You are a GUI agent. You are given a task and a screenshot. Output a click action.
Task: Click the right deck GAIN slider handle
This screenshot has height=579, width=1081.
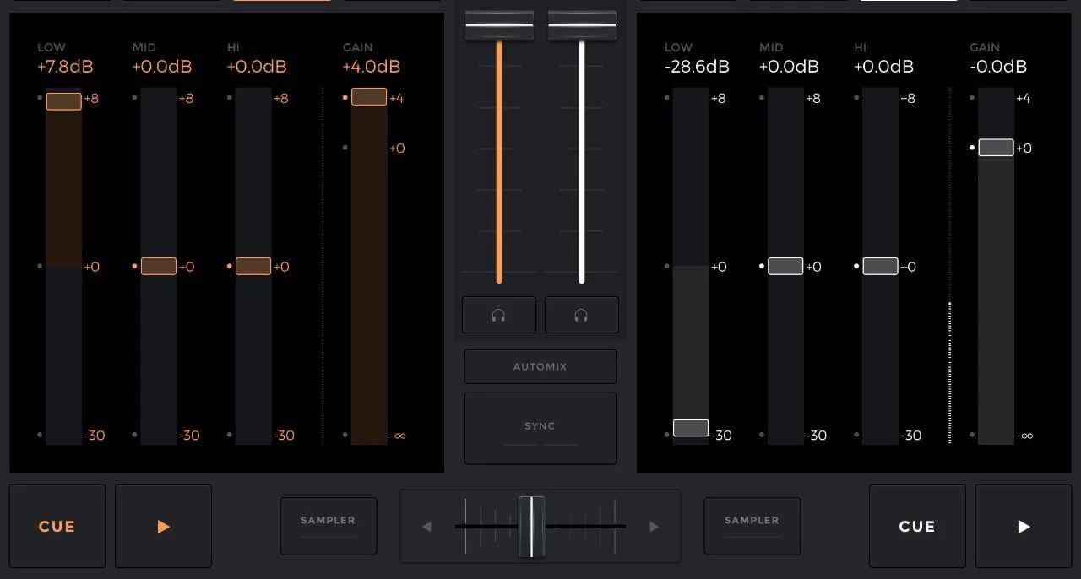(x=996, y=148)
